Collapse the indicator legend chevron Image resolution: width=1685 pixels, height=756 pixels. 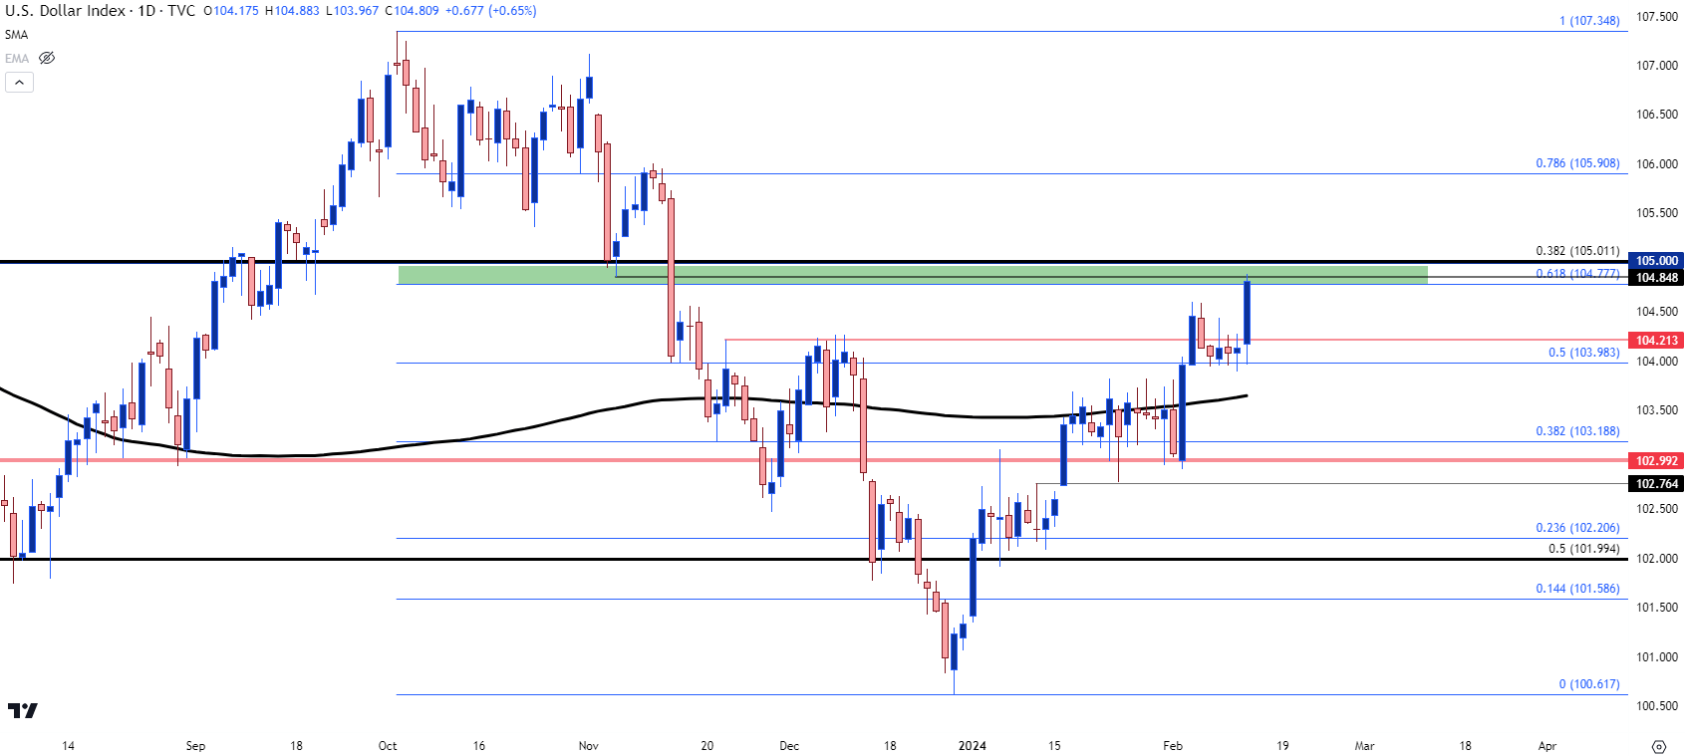click(19, 82)
